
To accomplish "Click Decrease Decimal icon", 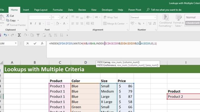I will 154,24.
